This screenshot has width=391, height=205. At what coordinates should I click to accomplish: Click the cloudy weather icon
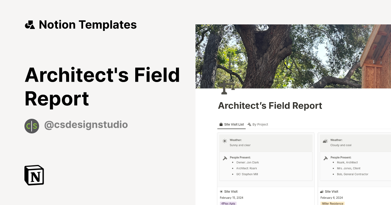[x=325, y=141]
